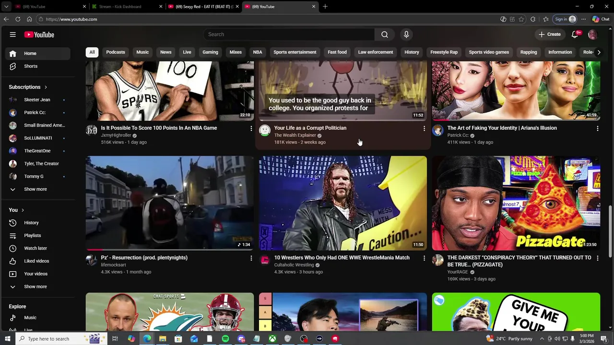This screenshot has width=614, height=345.
Task: Open Spotify from the taskbar
Action: click(225, 339)
